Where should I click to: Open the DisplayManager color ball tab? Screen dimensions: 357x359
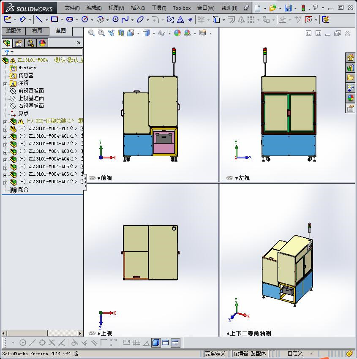tap(42, 43)
